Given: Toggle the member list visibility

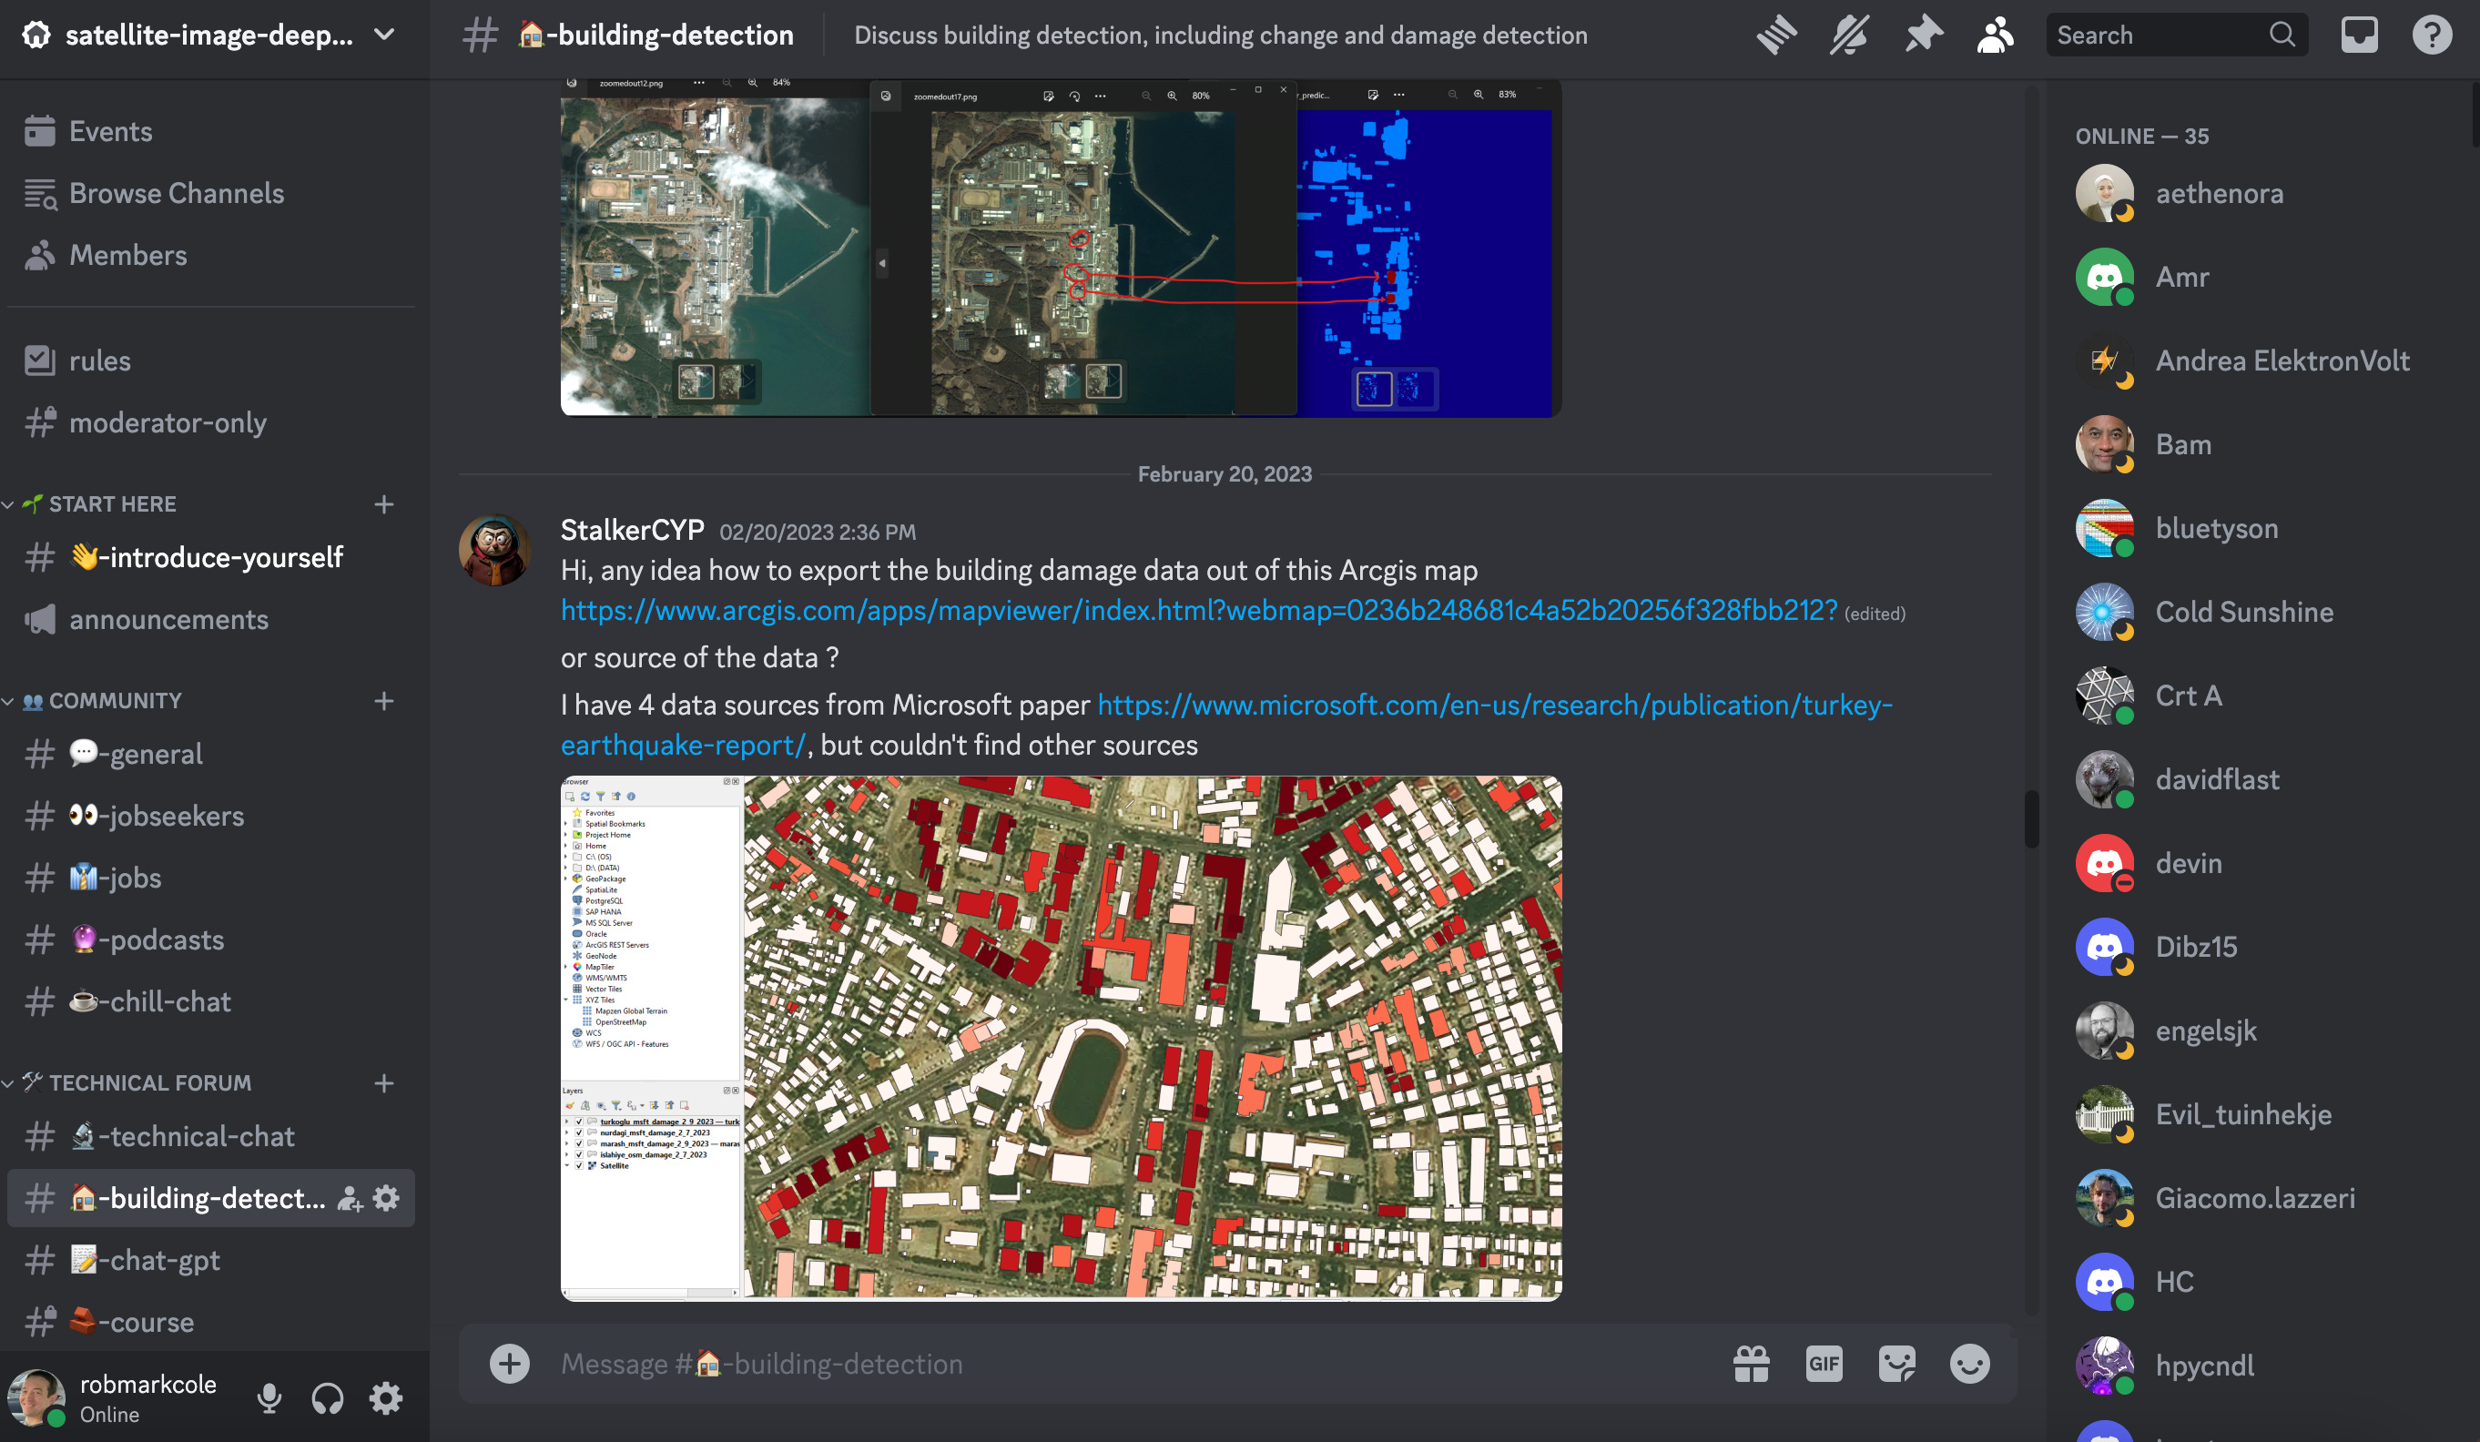Looking at the screenshot, I should (x=1995, y=35).
